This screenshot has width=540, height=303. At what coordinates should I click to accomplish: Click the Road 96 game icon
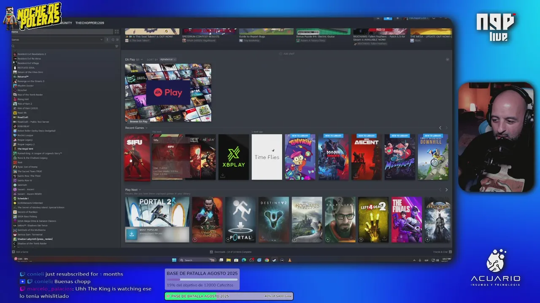pos(15,113)
